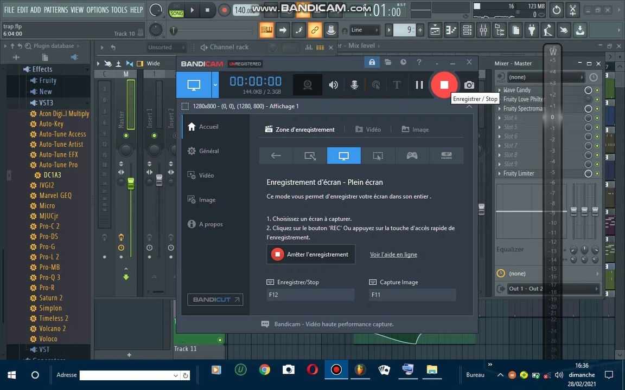Switch to the Vidéo tab in Accueil

point(368,129)
